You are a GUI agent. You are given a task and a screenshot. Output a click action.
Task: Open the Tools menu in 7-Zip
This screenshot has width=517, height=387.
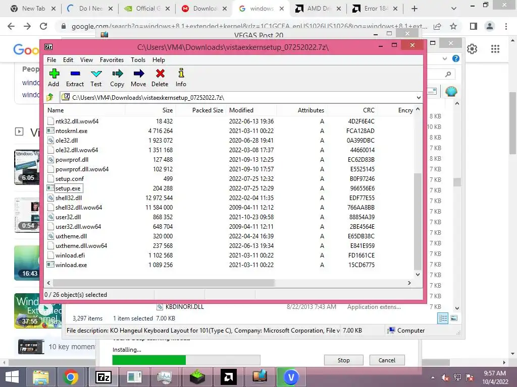click(x=138, y=60)
